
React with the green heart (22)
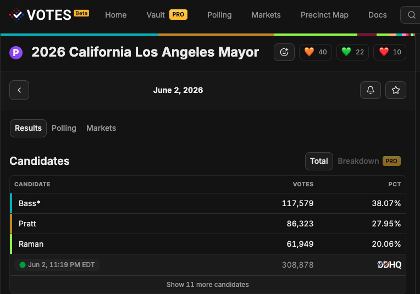tap(352, 52)
